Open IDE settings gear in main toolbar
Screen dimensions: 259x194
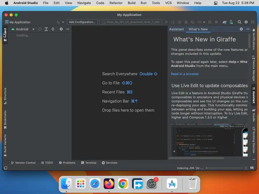click(x=246, y=22)
